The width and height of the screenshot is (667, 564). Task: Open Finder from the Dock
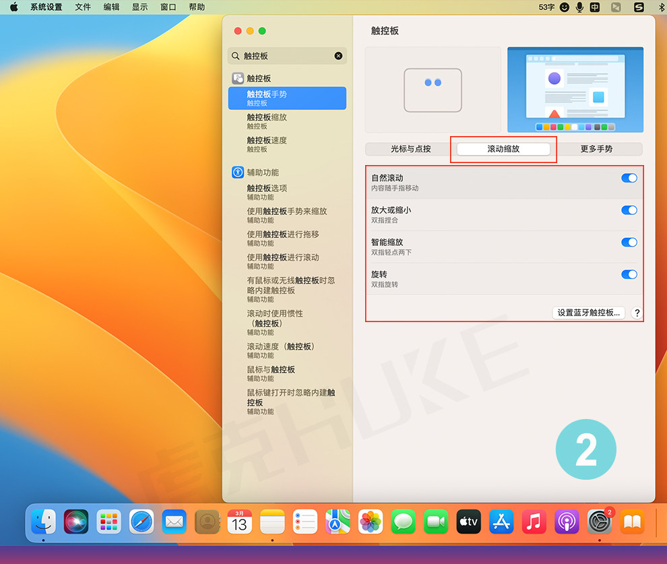click(43, 522)
